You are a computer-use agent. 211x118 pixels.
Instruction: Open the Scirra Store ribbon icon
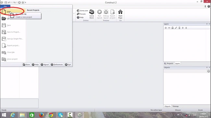92,14
